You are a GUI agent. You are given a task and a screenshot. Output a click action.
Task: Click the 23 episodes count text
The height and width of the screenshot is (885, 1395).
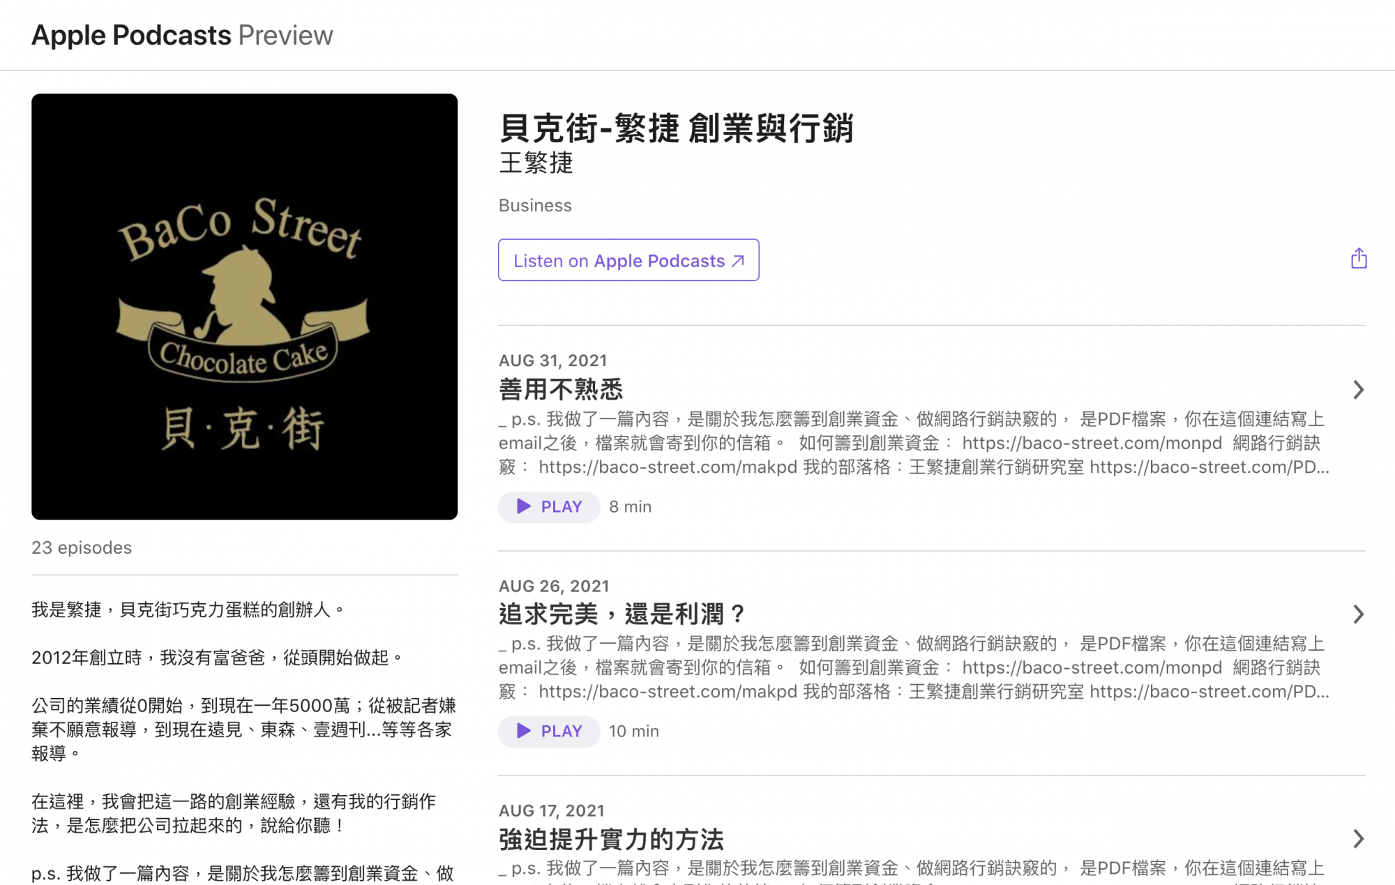(82, 547)
